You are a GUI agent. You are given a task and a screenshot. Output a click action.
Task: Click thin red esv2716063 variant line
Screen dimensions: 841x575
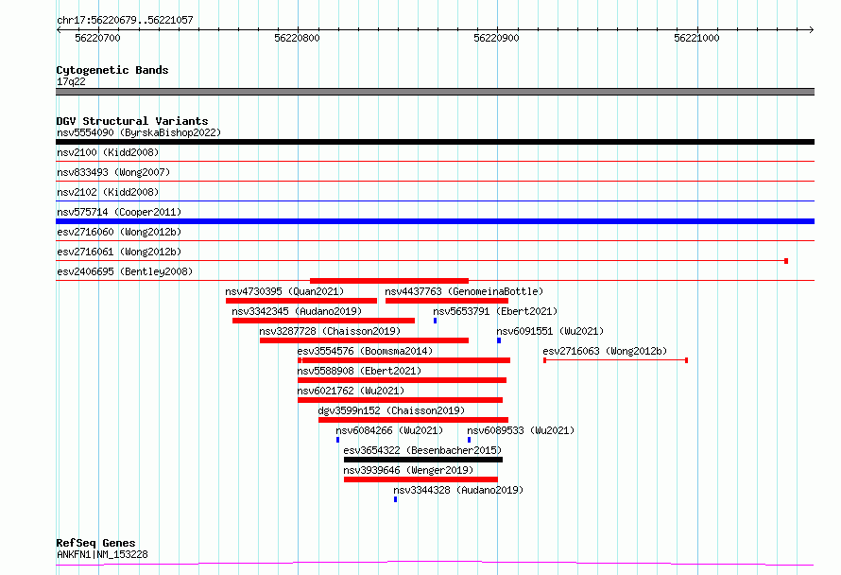pos(616,360)
